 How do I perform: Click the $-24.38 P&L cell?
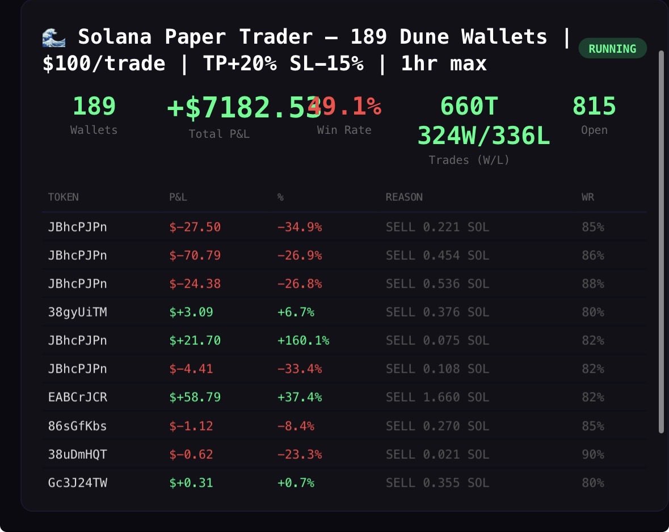(x=195, y=284)
